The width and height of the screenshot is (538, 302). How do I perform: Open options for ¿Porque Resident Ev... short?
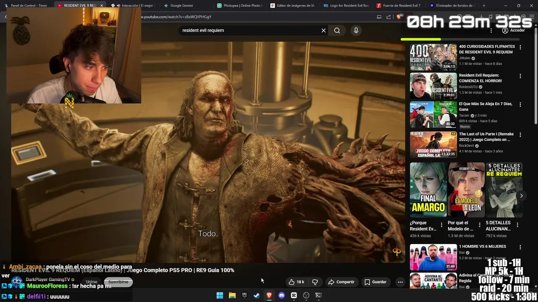tap(441, 225)
